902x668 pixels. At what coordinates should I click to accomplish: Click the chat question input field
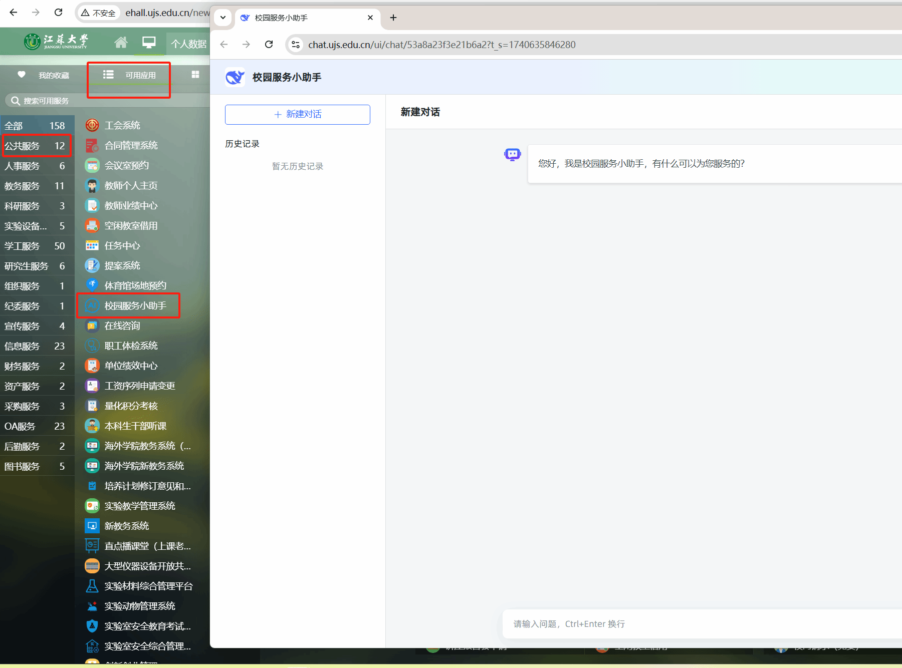[702, 624]
